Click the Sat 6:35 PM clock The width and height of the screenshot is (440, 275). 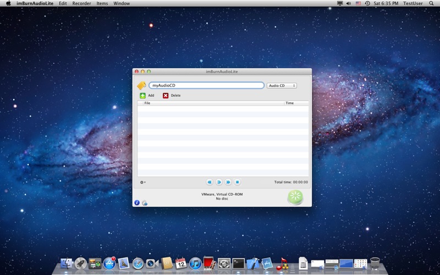point(386,3)
